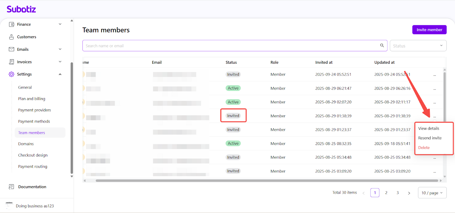The height and width of the screenshot is (213, 455).
Task: Click the Documentation icon in sidebar
Action: click(x=11, y=187)
